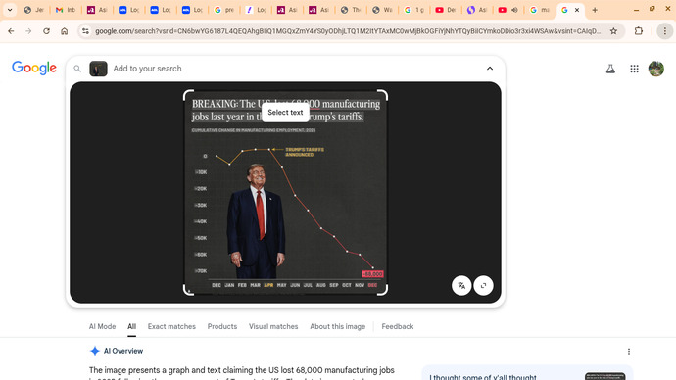676x380 pixels.
Task: Open the tab search dropdown arrow
Action: (x=10, y=10)
